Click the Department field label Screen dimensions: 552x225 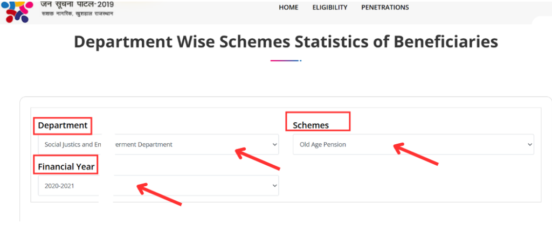(x=63, y=125)
